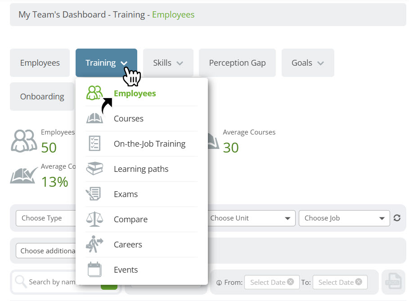Export to Excel using the file icon
Image resolution: width=409 pixels, height=301 pixels.
point(393,282)
